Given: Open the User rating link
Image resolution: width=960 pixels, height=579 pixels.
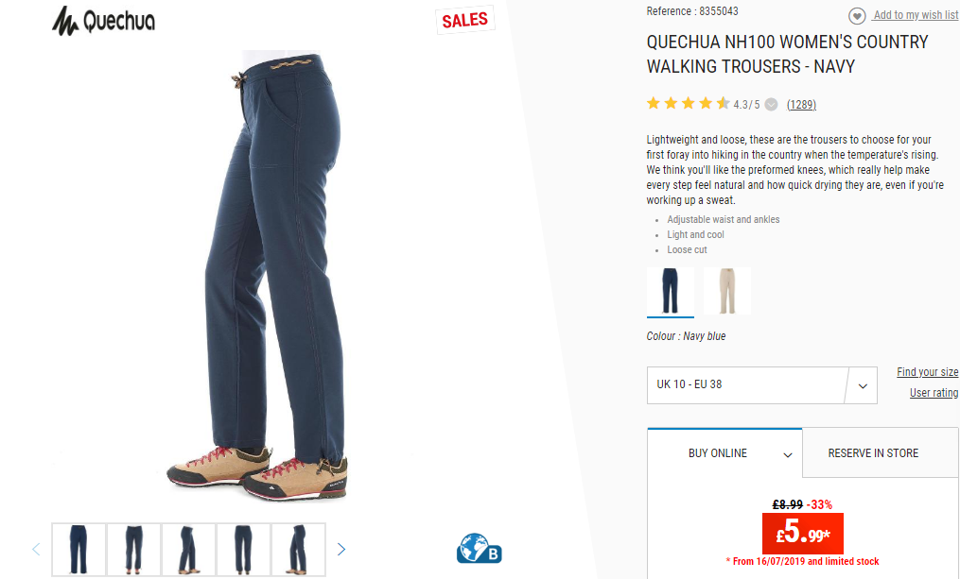Looking at the screenshot, I should pyautogui.click(x=934, y=393).
